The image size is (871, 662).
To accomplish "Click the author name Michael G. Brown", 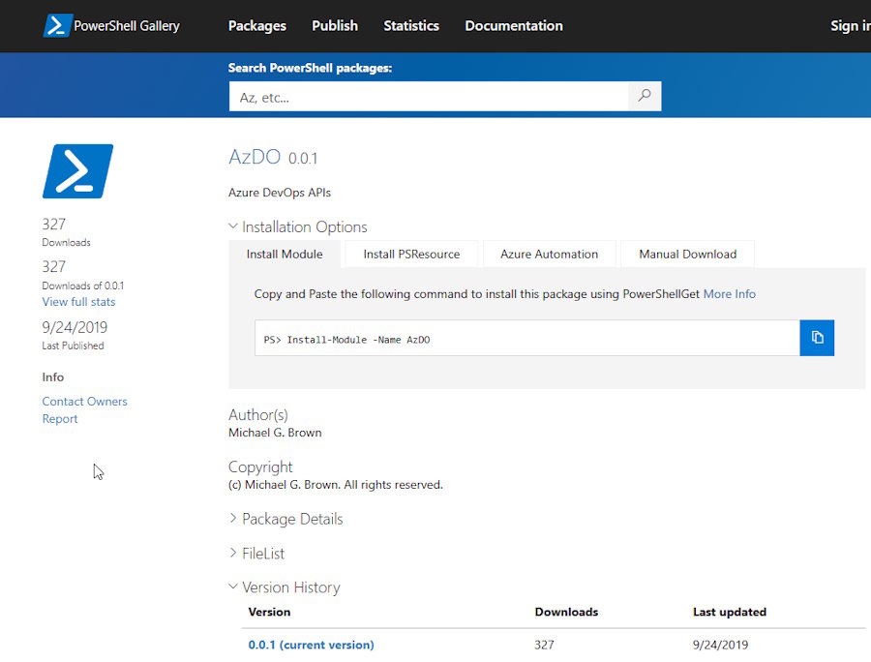I will (275, 432).
